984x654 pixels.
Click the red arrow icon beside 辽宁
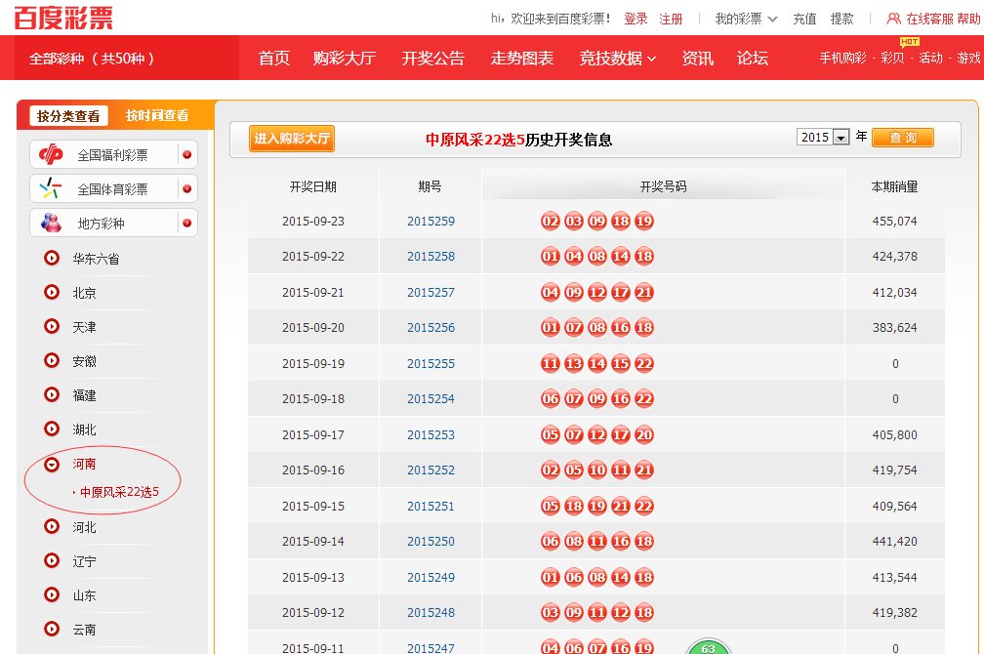tap(50, 561)
